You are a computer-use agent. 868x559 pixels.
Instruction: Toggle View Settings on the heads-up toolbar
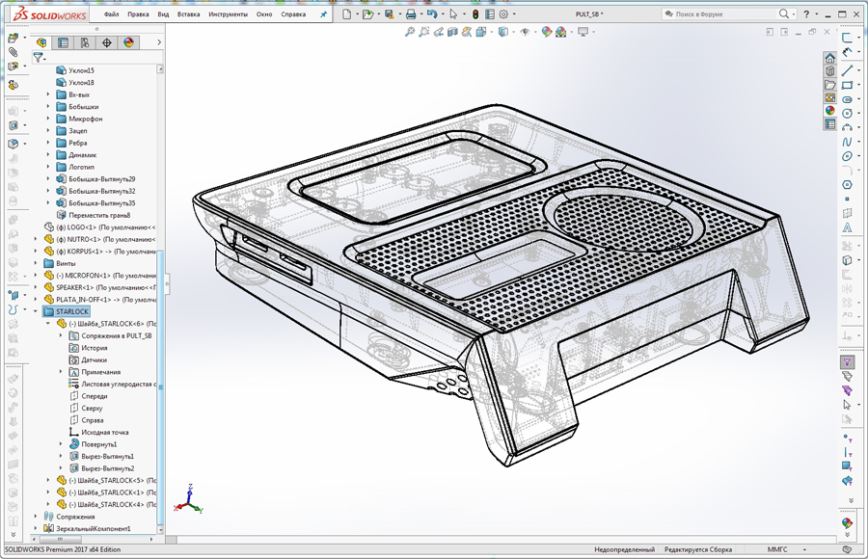[582, 31]
